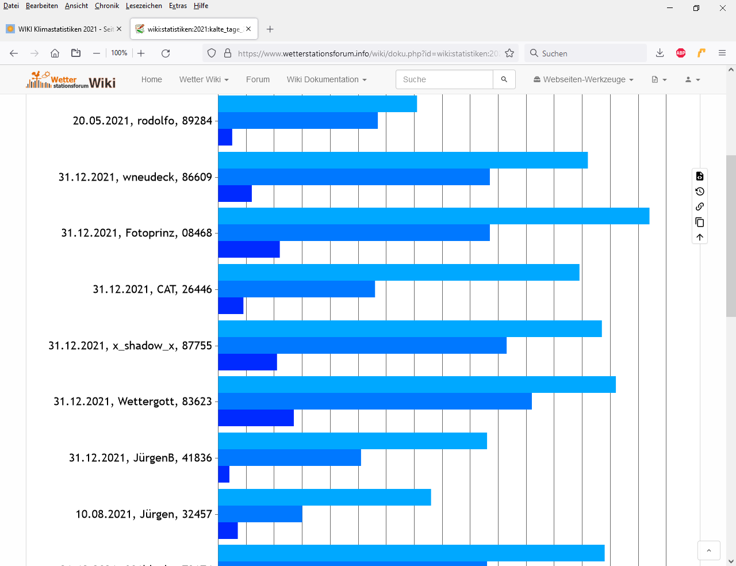The width and height of the screenshot is (736, 566).
Task: Navigate to the wiki Home link
Action: 152,79
